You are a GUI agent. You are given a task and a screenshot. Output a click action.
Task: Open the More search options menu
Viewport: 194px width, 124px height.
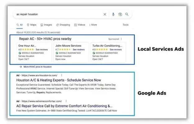click(93, 25)
